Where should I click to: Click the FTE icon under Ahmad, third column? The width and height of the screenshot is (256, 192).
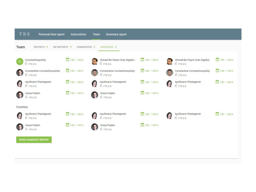176,64
